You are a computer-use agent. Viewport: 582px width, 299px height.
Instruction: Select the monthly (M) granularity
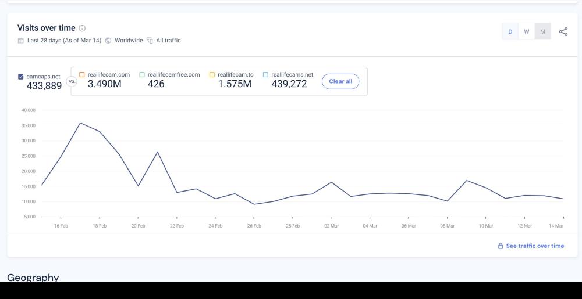point(542,31)
